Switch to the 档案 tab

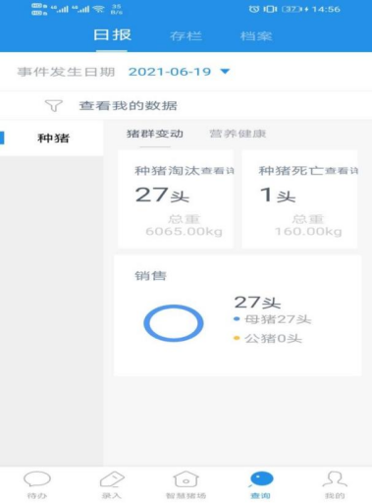coord(256,35)
